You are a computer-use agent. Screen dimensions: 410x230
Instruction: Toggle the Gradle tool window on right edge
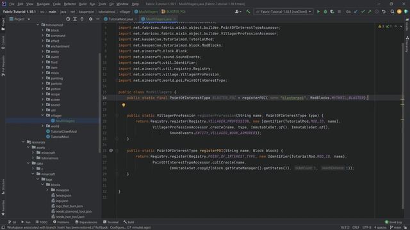(x=407, y=24)
